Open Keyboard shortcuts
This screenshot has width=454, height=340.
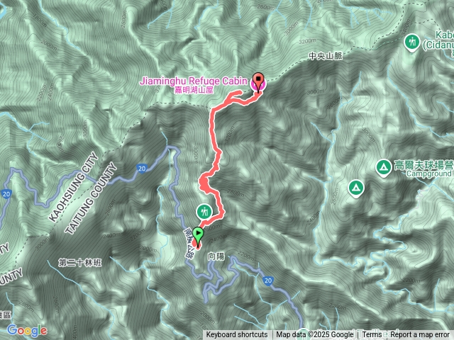(237, 335)
